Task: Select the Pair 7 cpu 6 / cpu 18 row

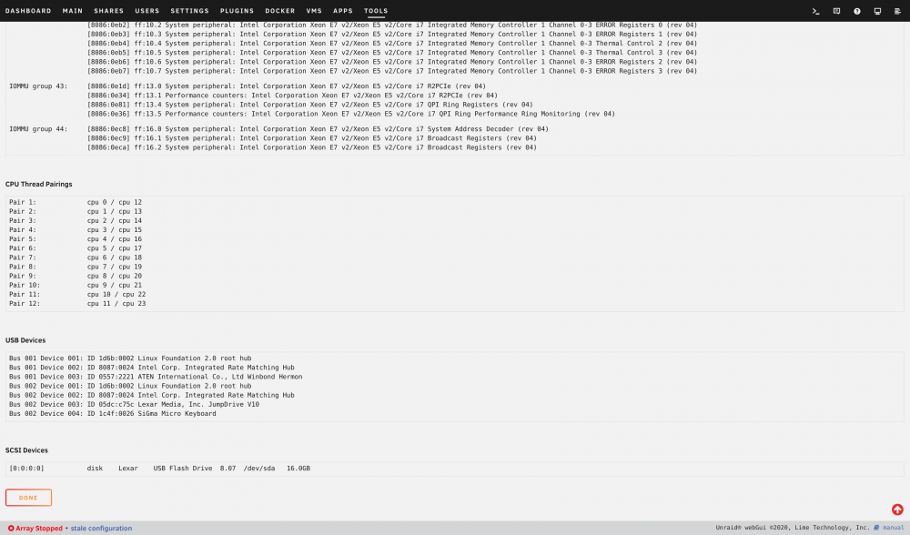Action: [76, 257]
